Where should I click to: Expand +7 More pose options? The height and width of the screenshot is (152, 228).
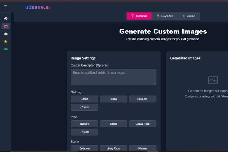coord(85,132)
